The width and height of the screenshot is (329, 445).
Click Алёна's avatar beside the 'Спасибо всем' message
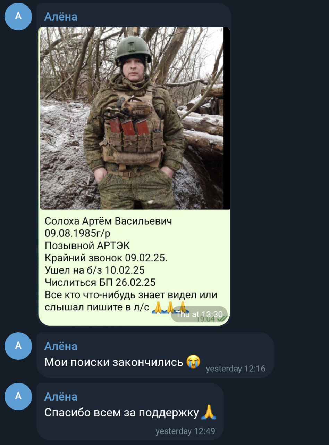coord(18,396)
